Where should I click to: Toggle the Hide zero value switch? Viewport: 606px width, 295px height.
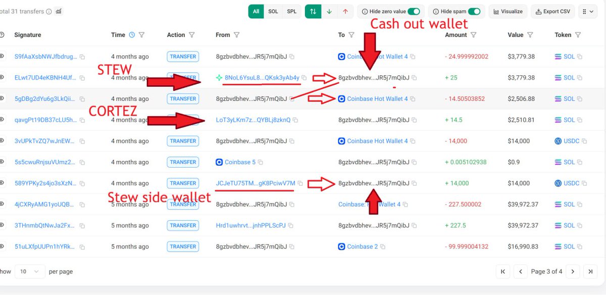(x=414, y=12)
